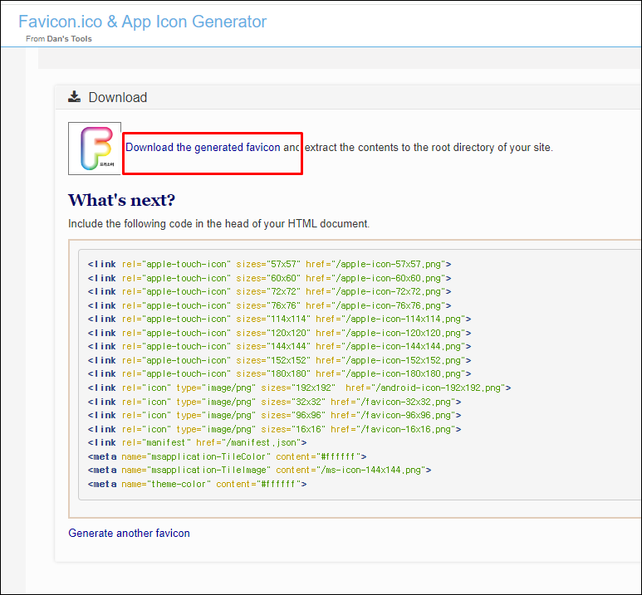642x595 pixels.
Task: Open the Dan's Tools link
Action: coord(69,39)
